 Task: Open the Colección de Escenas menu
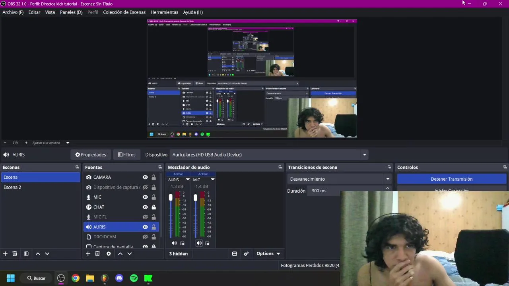[124, 12]
